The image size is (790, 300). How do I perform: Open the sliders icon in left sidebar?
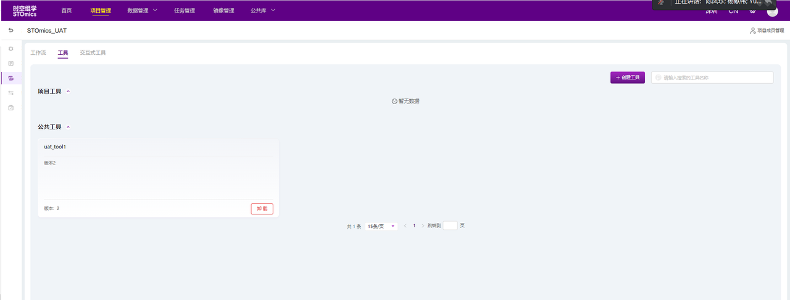coord(10,93)
